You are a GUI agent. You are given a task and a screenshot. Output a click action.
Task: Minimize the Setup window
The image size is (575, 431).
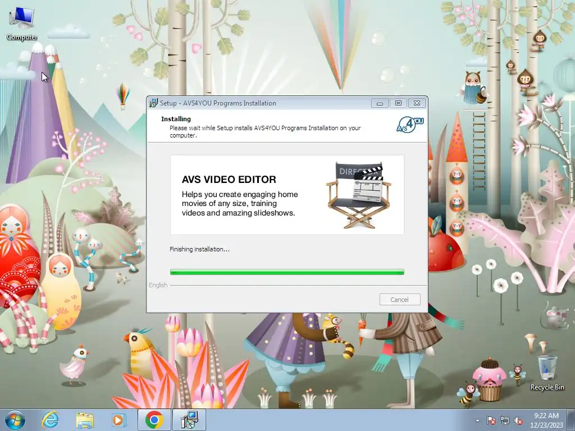coord(380,103)
